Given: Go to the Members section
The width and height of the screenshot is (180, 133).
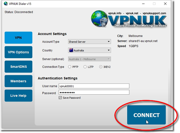Looking at the screenshot, I should pos(18,81).
